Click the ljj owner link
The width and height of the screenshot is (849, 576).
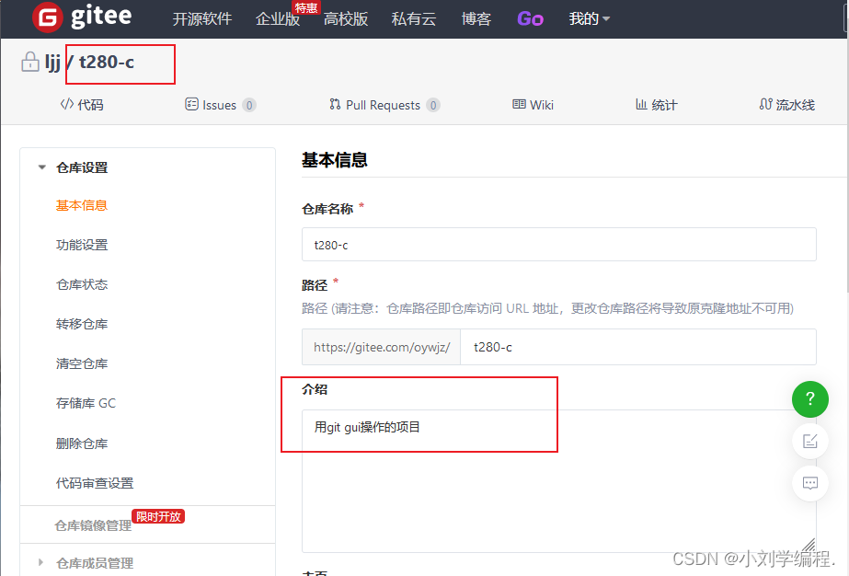pos(52,63)
